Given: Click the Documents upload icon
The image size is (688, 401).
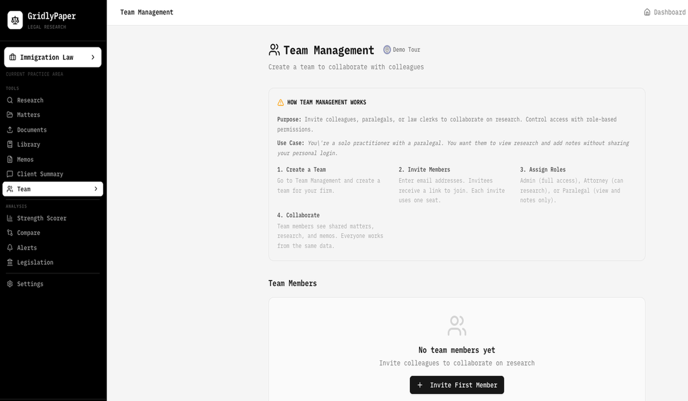Looking at the screenshot, I should [10, 130].
